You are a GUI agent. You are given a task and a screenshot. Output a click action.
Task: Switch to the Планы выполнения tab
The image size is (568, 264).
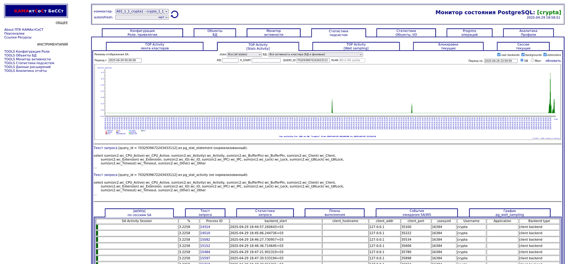[334, 212]
